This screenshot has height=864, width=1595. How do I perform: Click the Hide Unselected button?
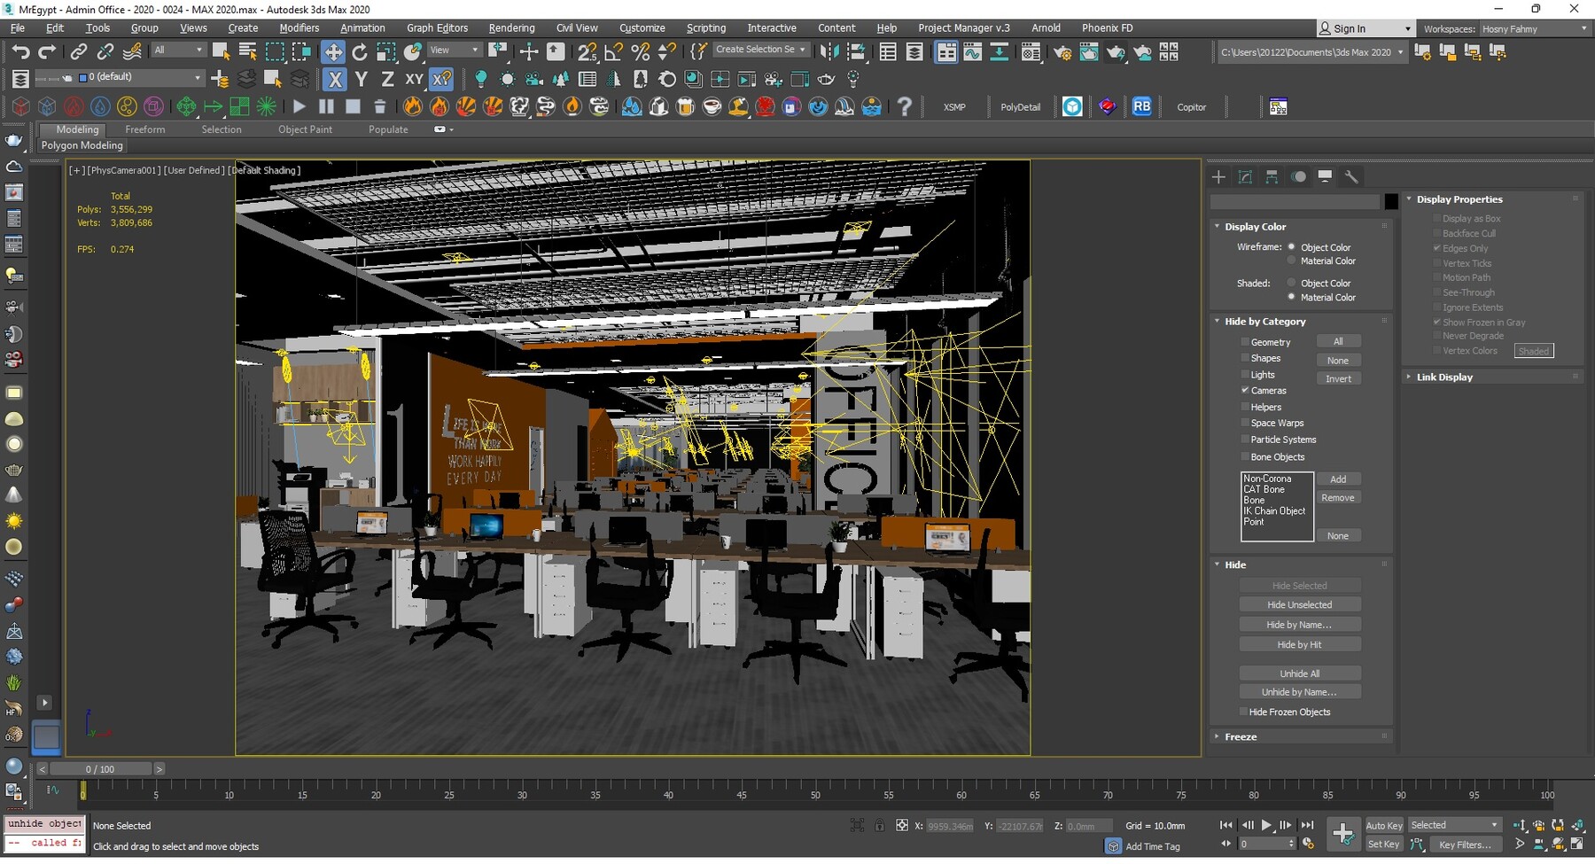point(1300,603)
